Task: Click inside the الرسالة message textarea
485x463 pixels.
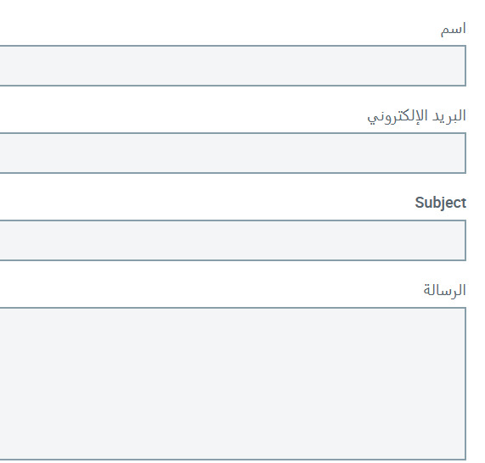Action: coord(233,383)
